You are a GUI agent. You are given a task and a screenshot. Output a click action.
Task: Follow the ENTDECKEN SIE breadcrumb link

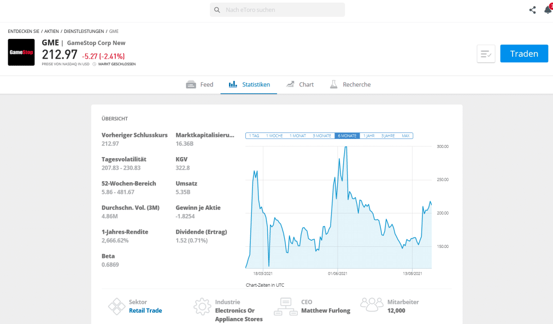pos(23,31)
